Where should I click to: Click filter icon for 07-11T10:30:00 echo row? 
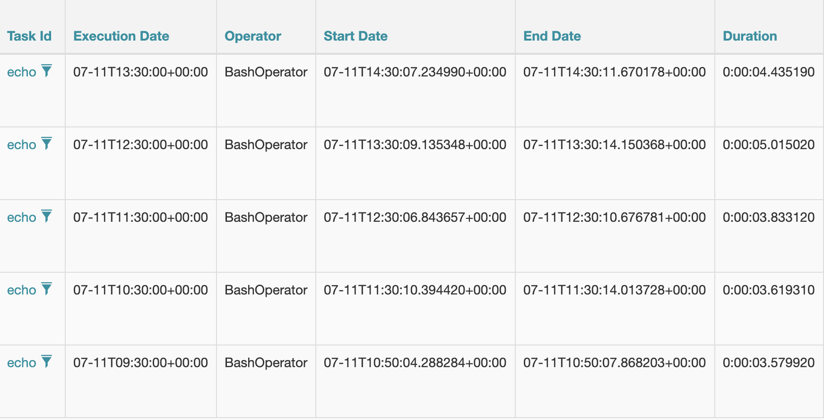(46, 289)
